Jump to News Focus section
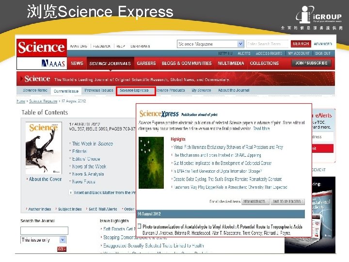The width and height of the screenshot is (349, 262). [x=84, y=181]
